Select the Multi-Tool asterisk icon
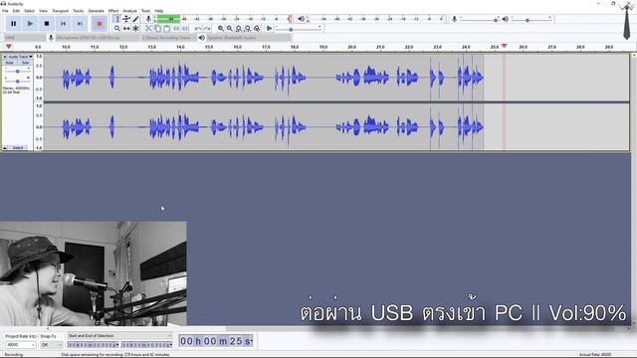 (135, 29)
